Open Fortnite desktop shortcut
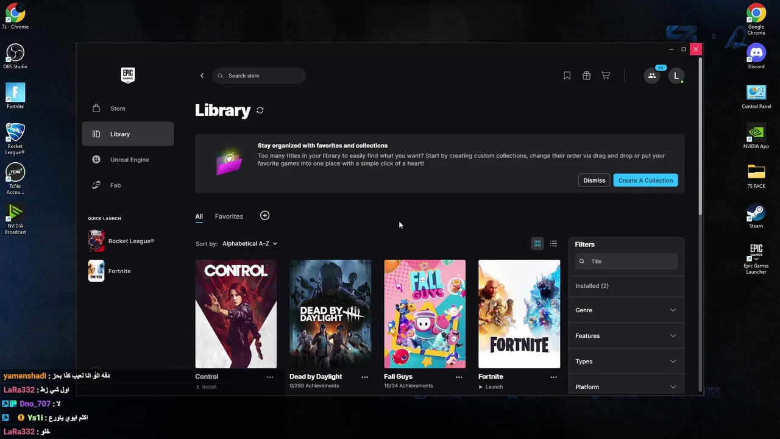Screen dimensions: 780x439 click(15, 96)
